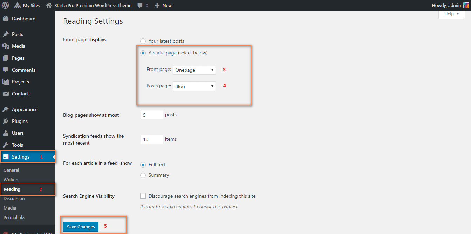Choose Summary feed radio option
471x234 pixels.
[x=143, y=175]
